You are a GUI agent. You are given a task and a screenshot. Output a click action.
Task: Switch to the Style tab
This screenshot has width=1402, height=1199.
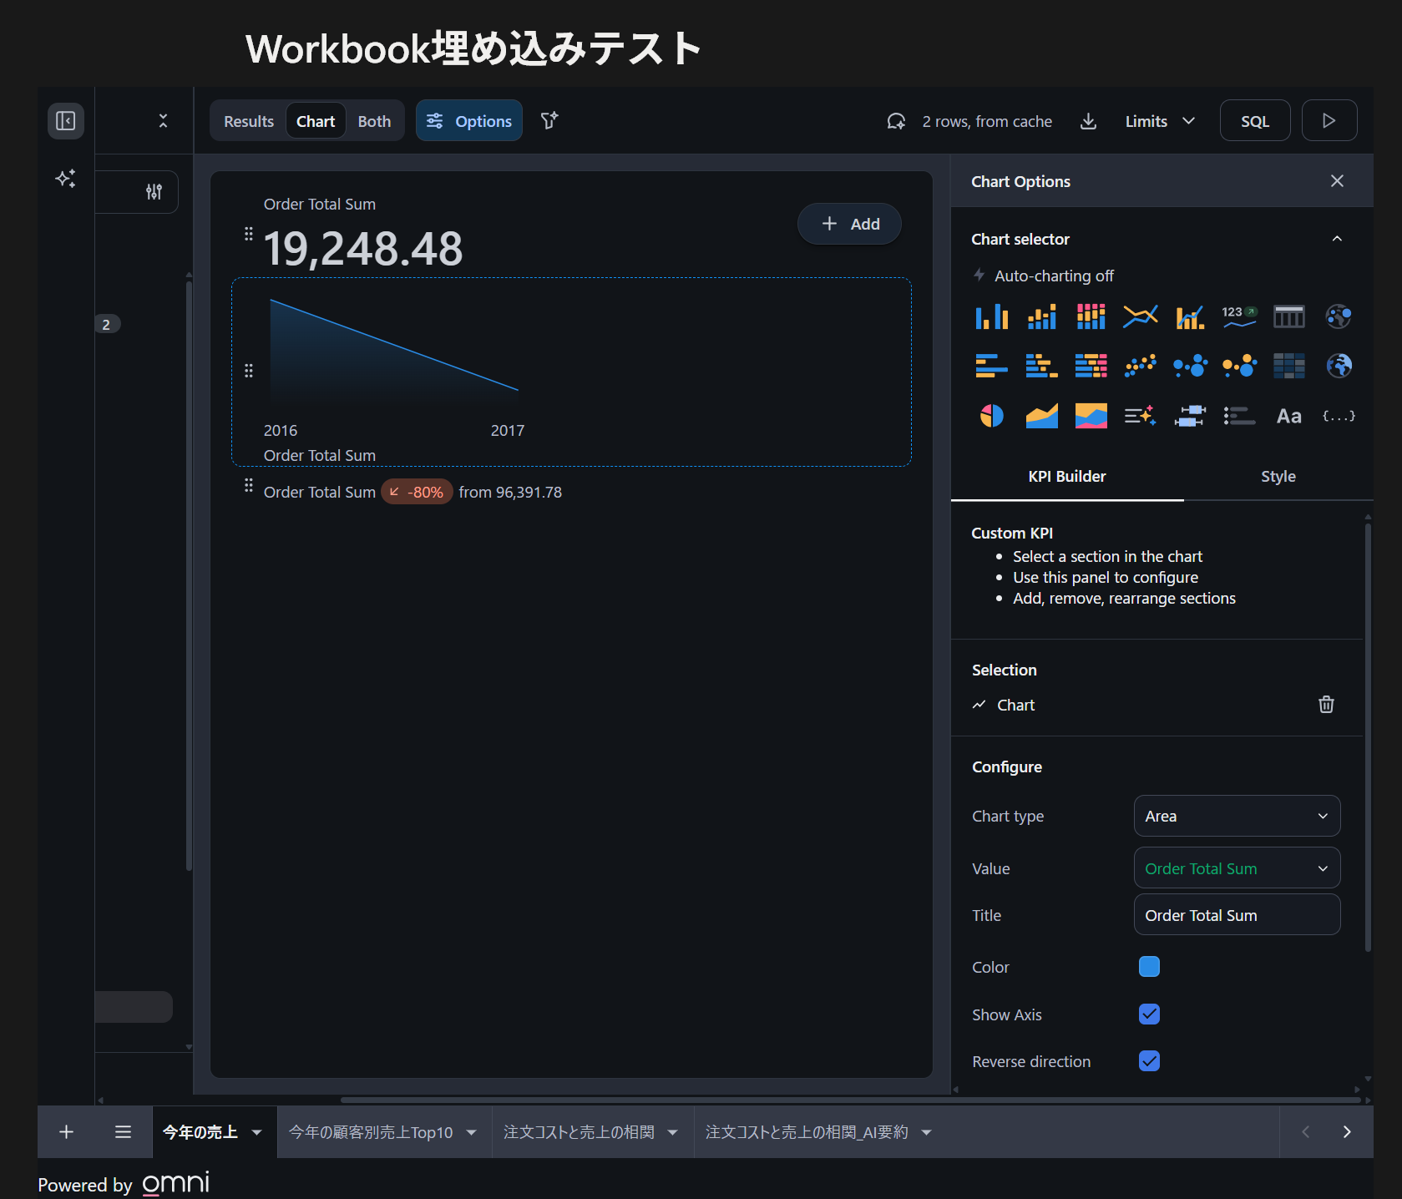1278,476
